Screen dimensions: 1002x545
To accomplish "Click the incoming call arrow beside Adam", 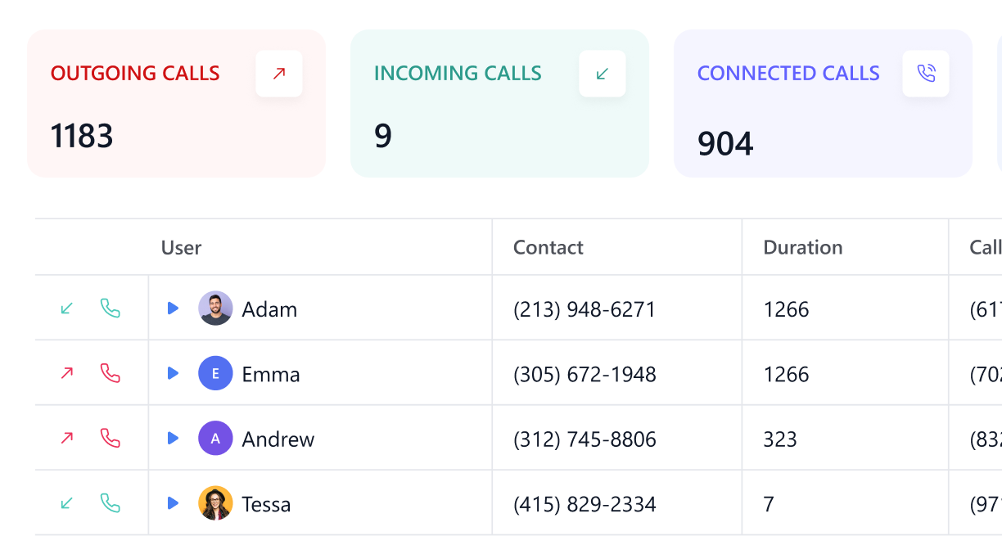I will coord(65,309).
